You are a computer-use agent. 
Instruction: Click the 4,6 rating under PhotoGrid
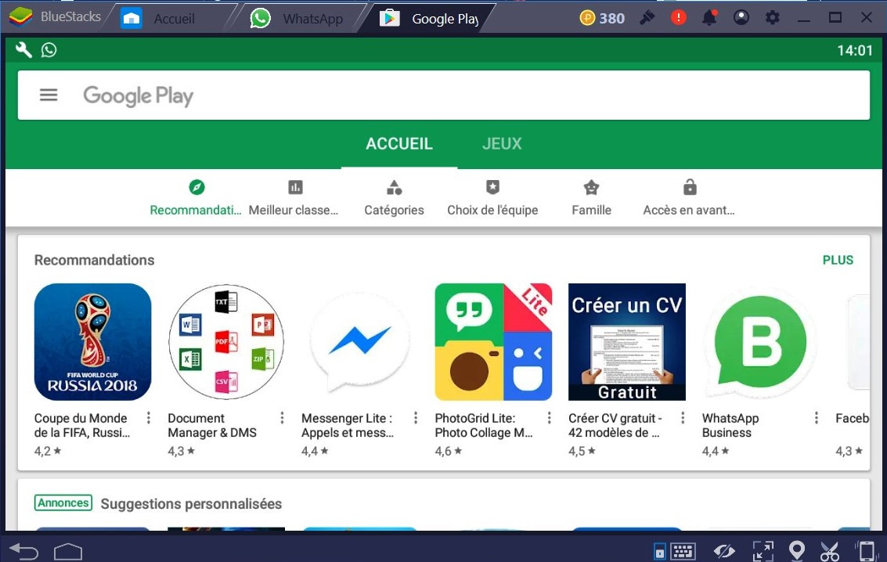pos(449,451)
